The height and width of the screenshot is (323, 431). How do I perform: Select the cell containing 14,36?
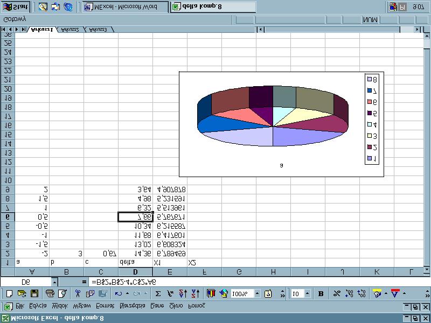(136, 254)
